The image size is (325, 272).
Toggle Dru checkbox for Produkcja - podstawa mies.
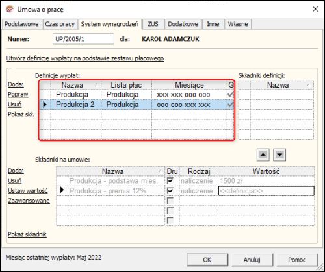[170, 180]
